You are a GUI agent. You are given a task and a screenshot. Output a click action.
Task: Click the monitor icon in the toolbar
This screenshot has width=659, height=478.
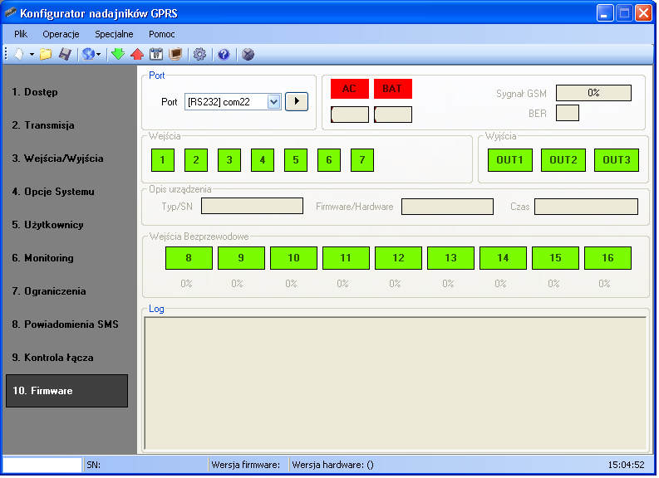click(175, 55)
